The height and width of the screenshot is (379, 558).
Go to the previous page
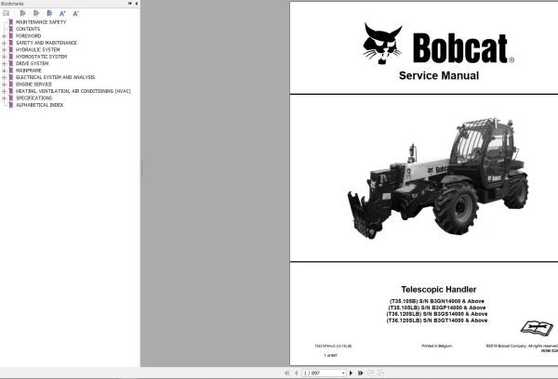point(296,372)
